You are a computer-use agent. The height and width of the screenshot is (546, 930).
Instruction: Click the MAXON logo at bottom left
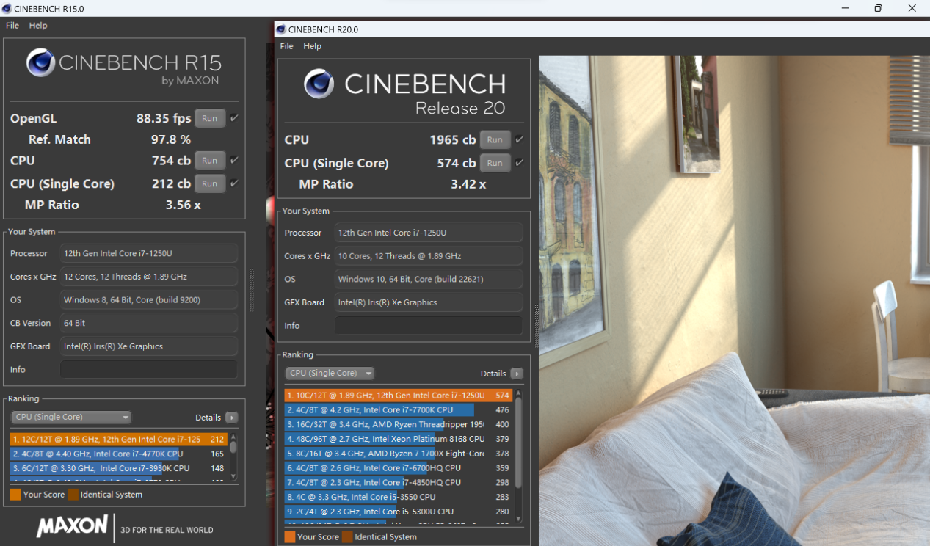point(72,526)
